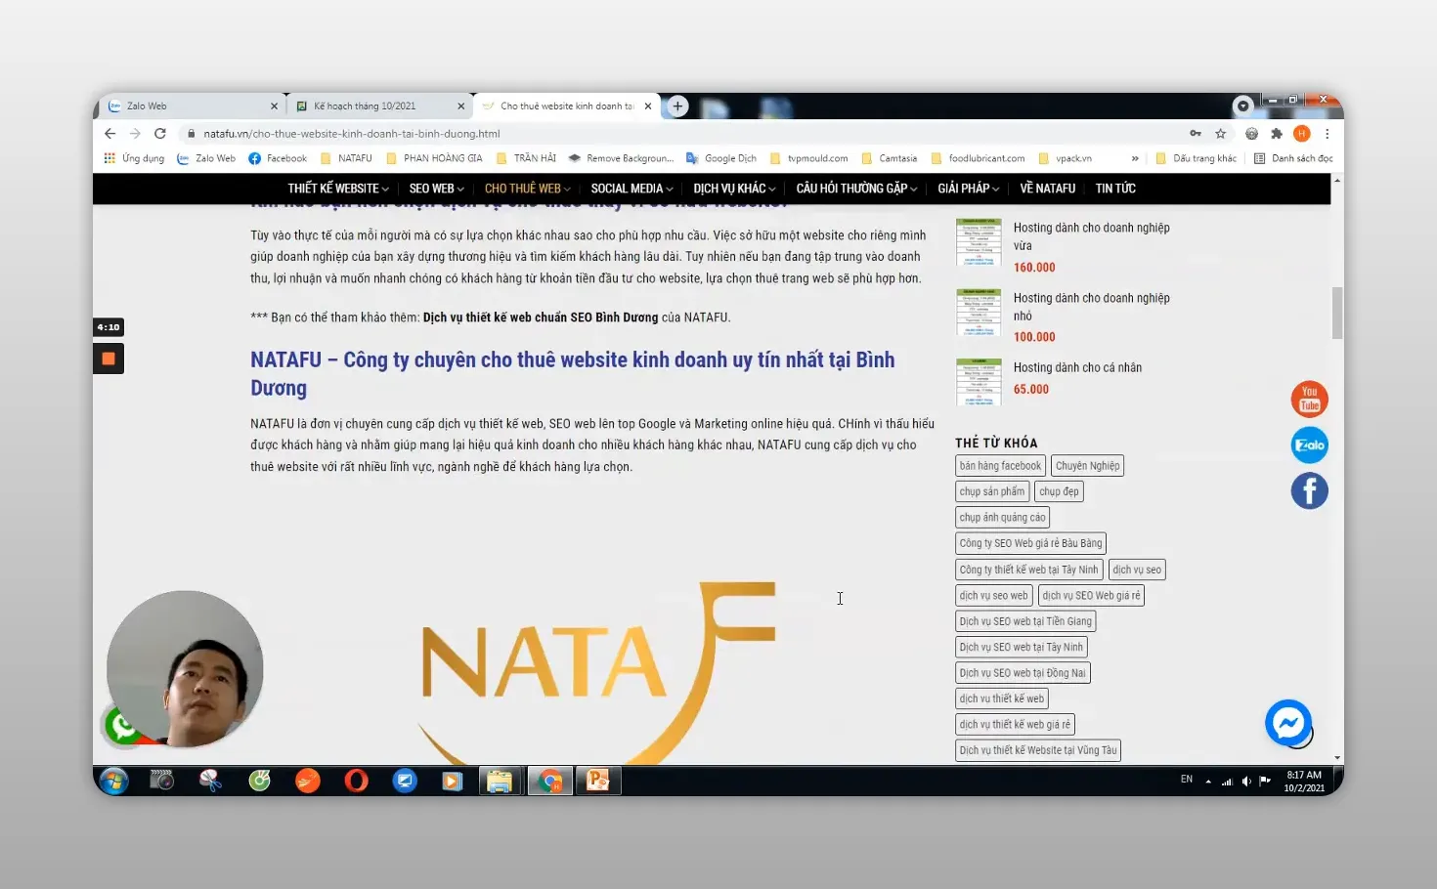
Task: Select the 'Chuyên Nghiệp' tag
Action: [x=1088, y=466]
